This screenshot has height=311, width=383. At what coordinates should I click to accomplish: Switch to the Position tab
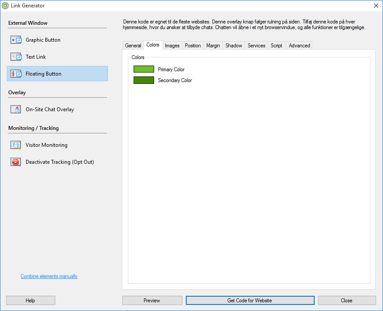pyautogui.click(x=193, y=46)
